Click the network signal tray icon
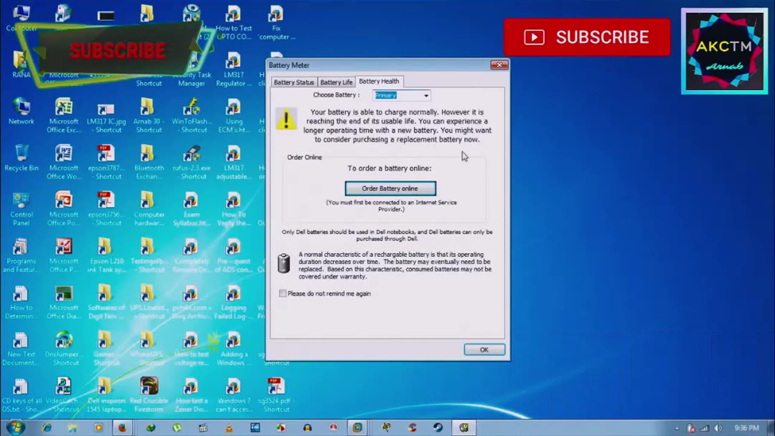 click(x=704, y=428)
